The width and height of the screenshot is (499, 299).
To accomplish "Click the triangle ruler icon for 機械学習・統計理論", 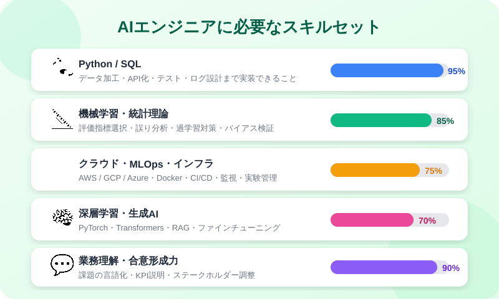I will coord(62,118).
